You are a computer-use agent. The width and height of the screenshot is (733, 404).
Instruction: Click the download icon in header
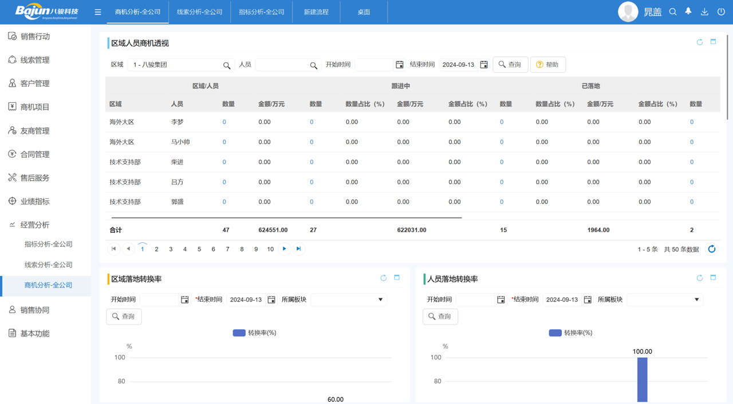pos(704,12)
